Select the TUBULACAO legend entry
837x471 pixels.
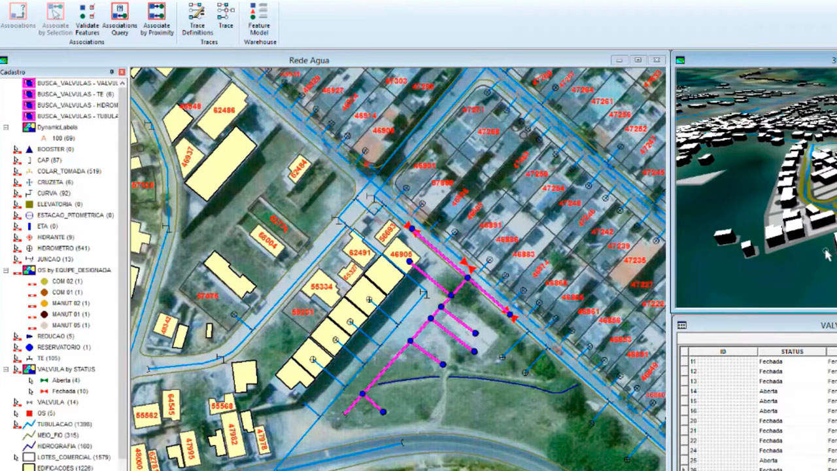pos(64,425)
